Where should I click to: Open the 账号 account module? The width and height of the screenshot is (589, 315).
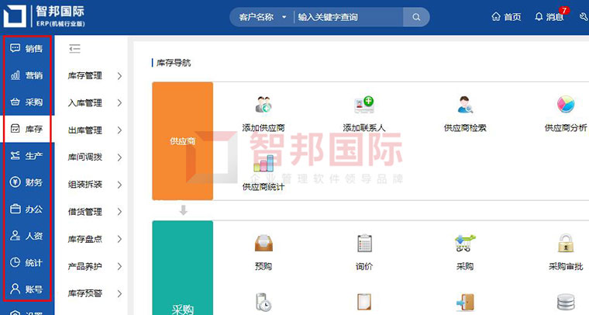(x=26, y=289)
